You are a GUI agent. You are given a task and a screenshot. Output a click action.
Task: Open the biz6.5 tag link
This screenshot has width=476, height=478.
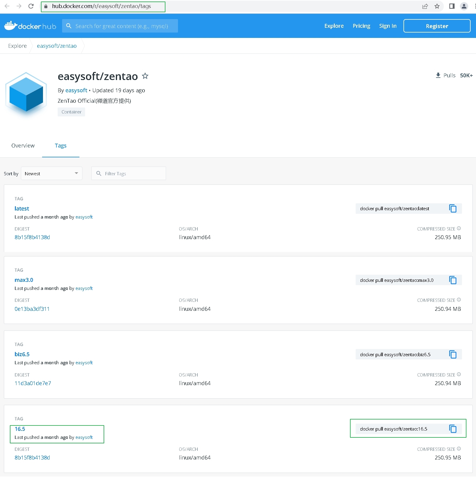point(22,354)
